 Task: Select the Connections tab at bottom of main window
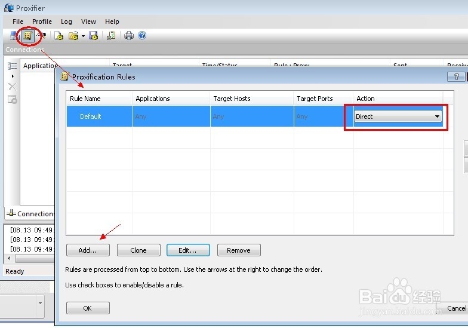[x=30, y=214]
